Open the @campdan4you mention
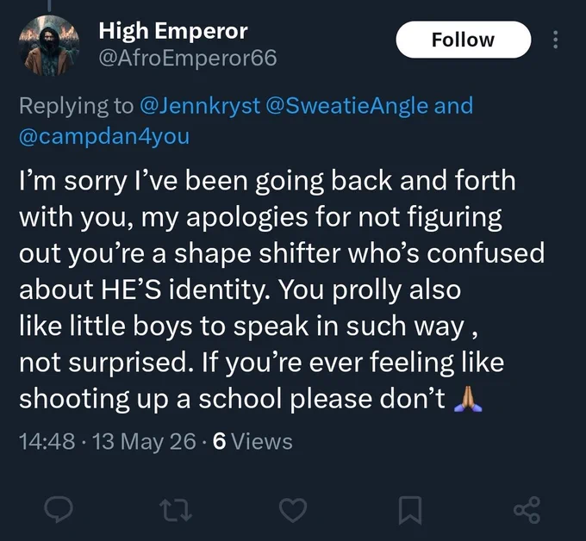 [104, 136]
